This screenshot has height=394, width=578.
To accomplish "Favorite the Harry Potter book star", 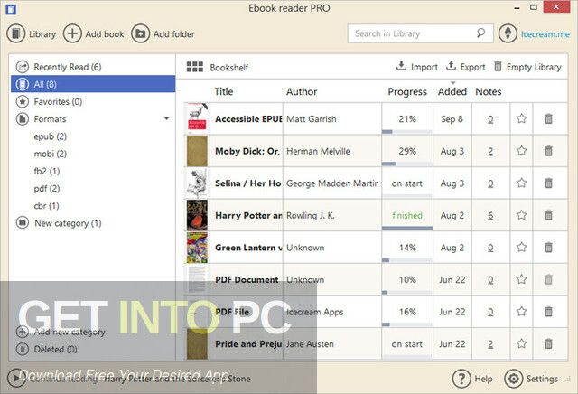I will [521, 215].
